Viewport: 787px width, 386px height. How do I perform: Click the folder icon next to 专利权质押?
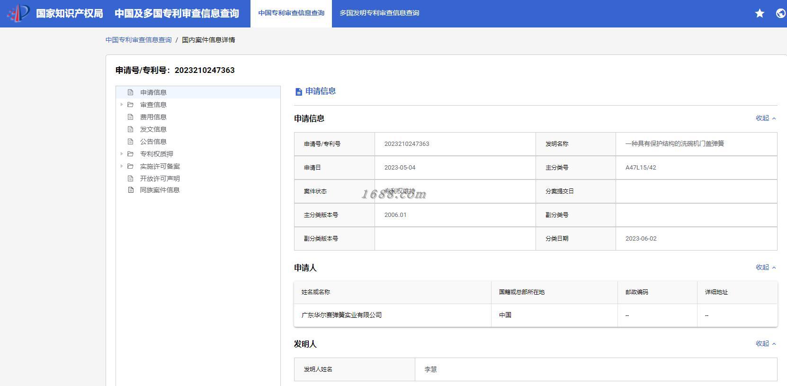pyautogui.click(x=130, y=154)
